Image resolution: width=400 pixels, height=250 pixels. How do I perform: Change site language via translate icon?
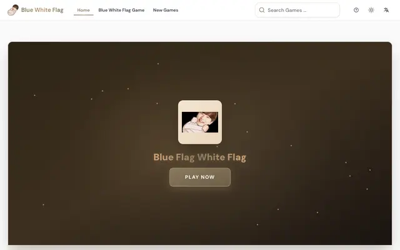click(x=386, y=10)
